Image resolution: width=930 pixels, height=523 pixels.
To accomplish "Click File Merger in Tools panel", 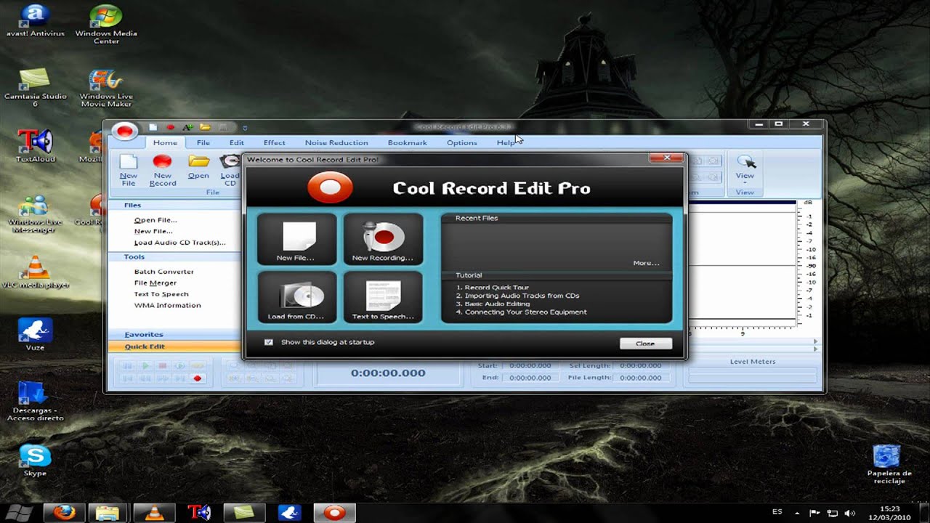I will coord(155,283).
